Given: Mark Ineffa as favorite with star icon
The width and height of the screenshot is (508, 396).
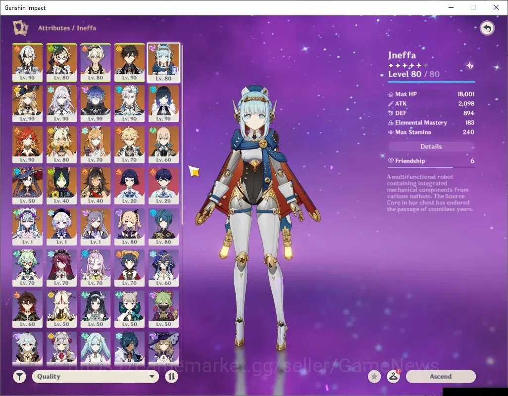Looking at the screenshot, I should point(374,377).
